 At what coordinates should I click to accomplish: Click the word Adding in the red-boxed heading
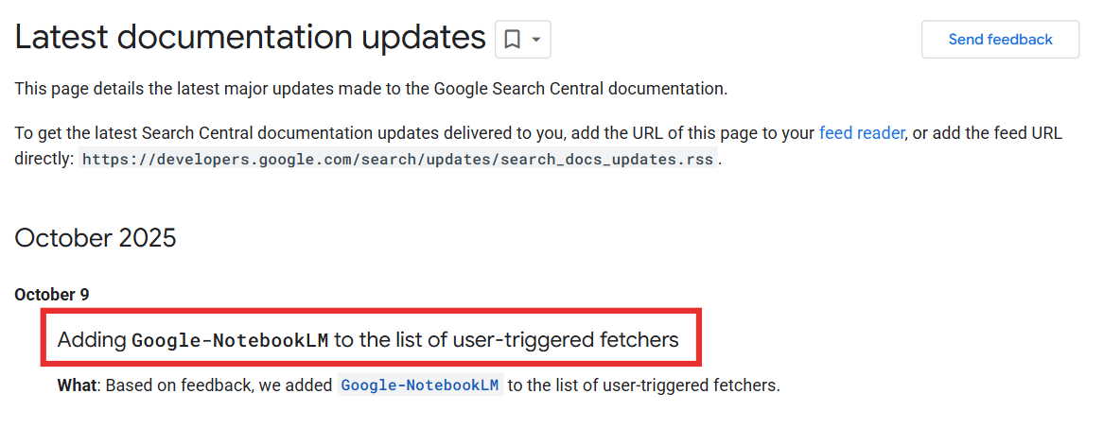click(92, 340)
